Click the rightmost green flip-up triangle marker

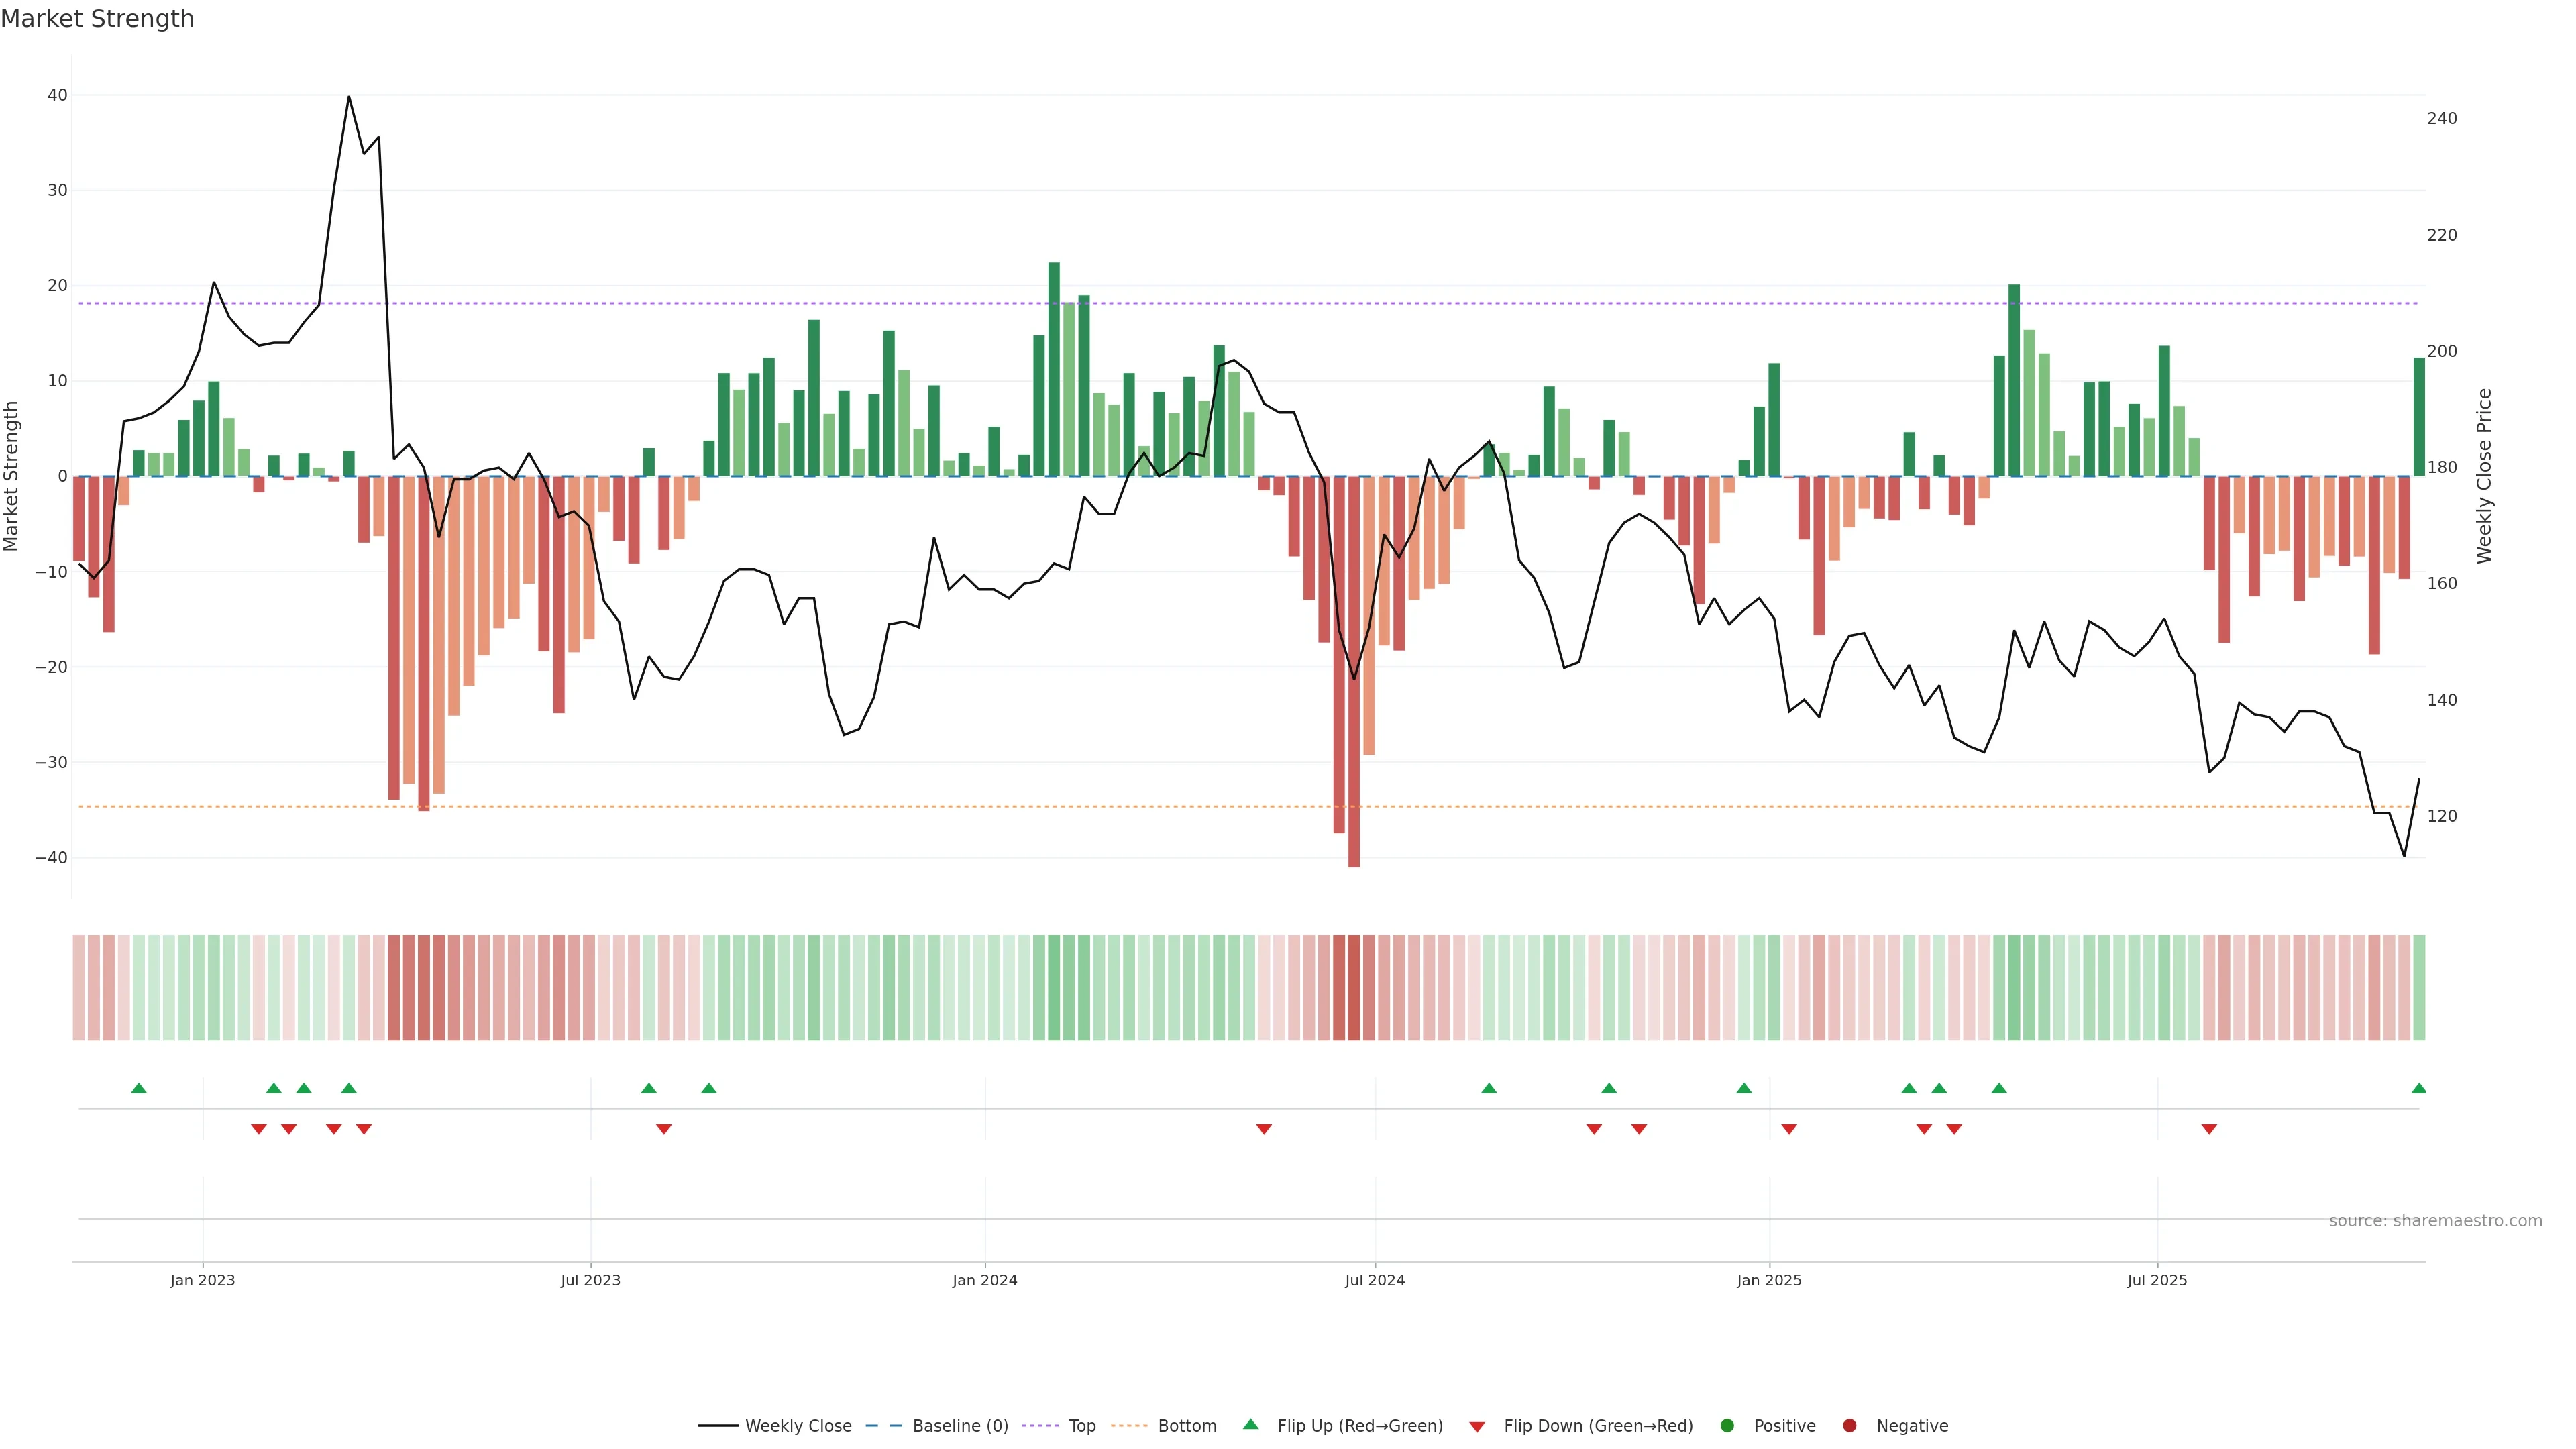(x=2419, y=1088)
